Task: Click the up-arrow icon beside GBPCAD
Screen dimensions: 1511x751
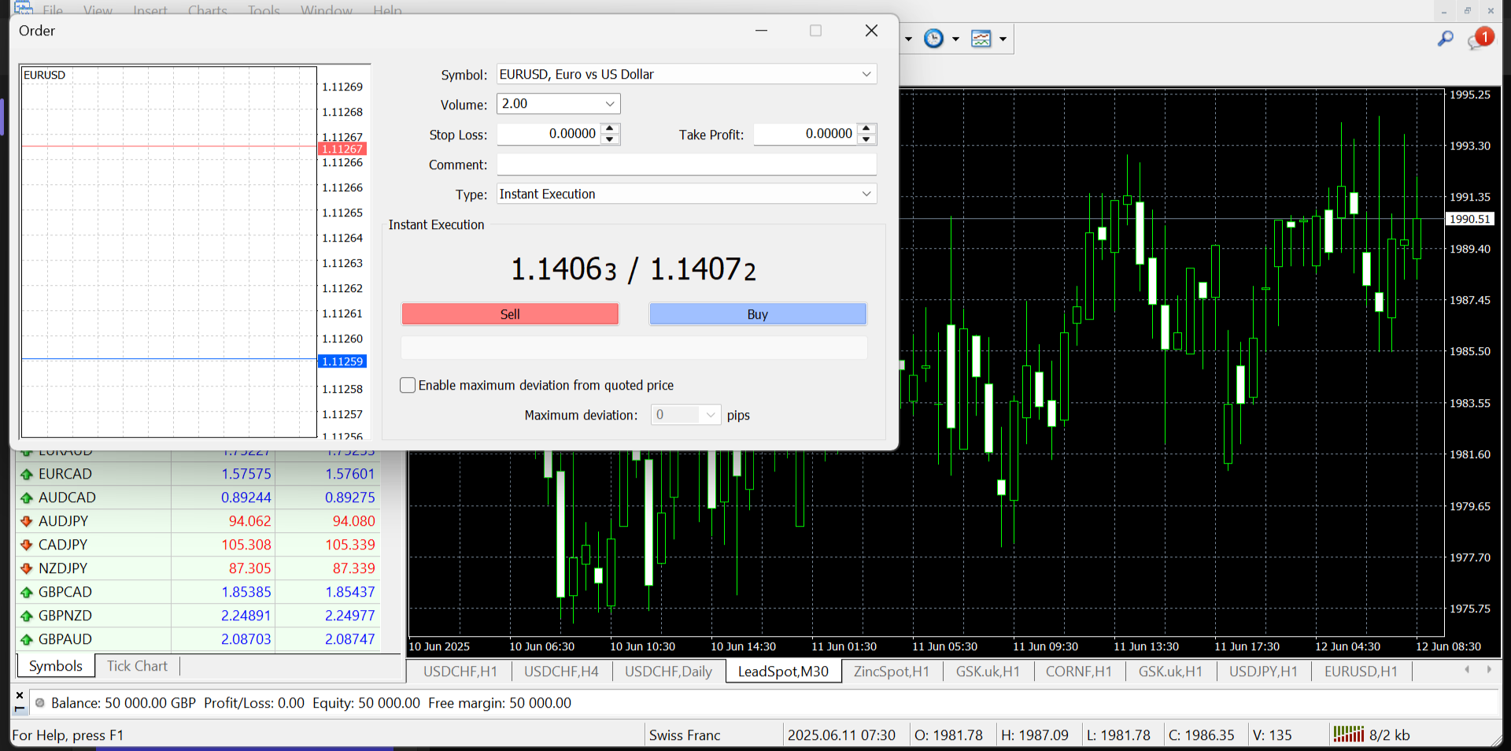Action: [x=27, y=592]
